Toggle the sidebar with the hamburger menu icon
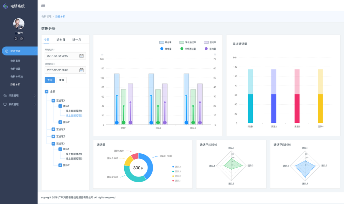The width and height of the screenshot is (344, 204). coord(43,5)
